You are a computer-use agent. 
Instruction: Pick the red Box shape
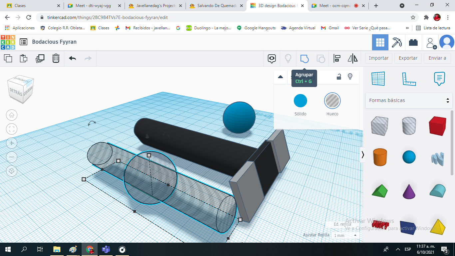click(437, 126)
